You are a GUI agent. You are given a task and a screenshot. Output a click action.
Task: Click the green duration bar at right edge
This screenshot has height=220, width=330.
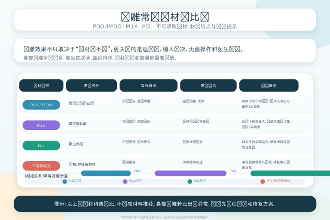pos(290,173)
